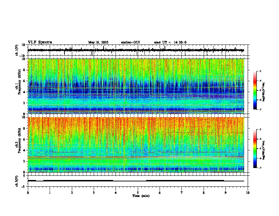This screenshot has width=279, height=216.
Task: Click the "8" kHz tick on ch.1 spectrogram
Action: tap(25, 70)
